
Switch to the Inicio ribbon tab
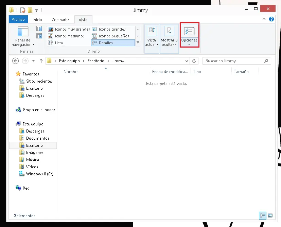coord(37,19)
